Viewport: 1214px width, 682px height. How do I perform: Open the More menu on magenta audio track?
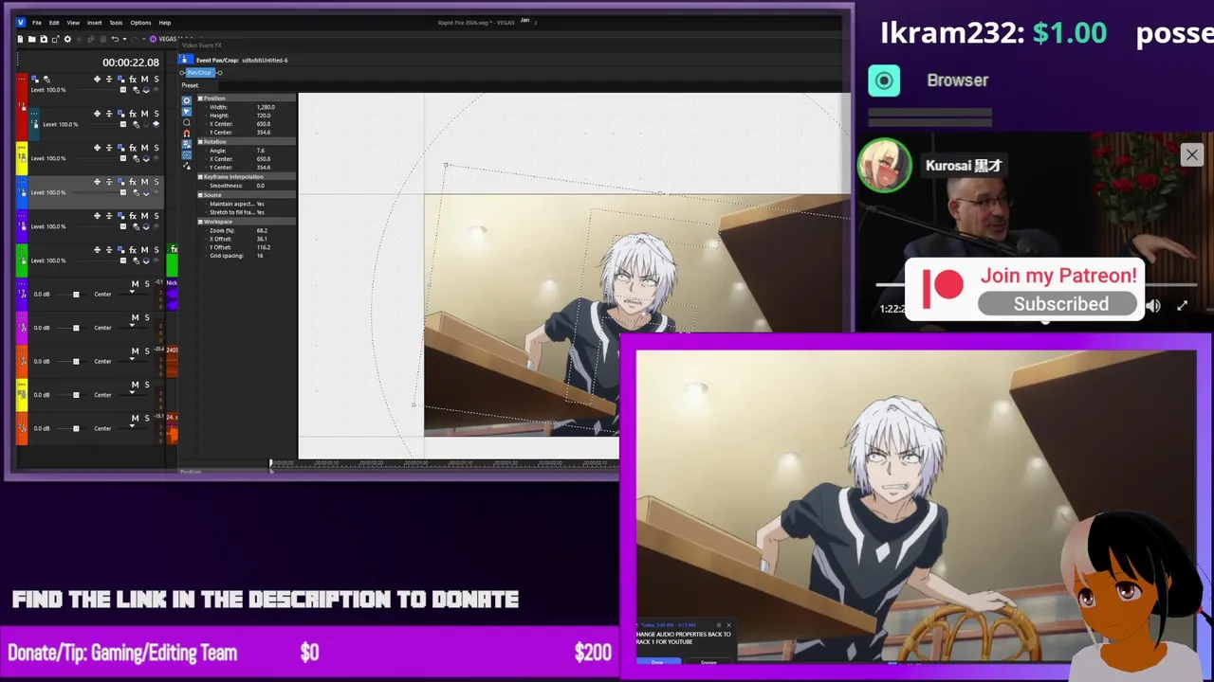click(x=22, y=319)
